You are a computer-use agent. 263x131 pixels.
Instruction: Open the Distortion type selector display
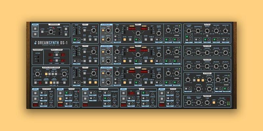click(35, 105)
